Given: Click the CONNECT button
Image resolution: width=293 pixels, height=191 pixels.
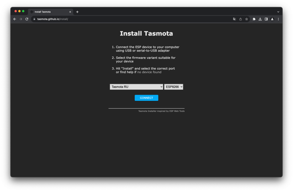Looking at the screenshot, I should [146, 98].
